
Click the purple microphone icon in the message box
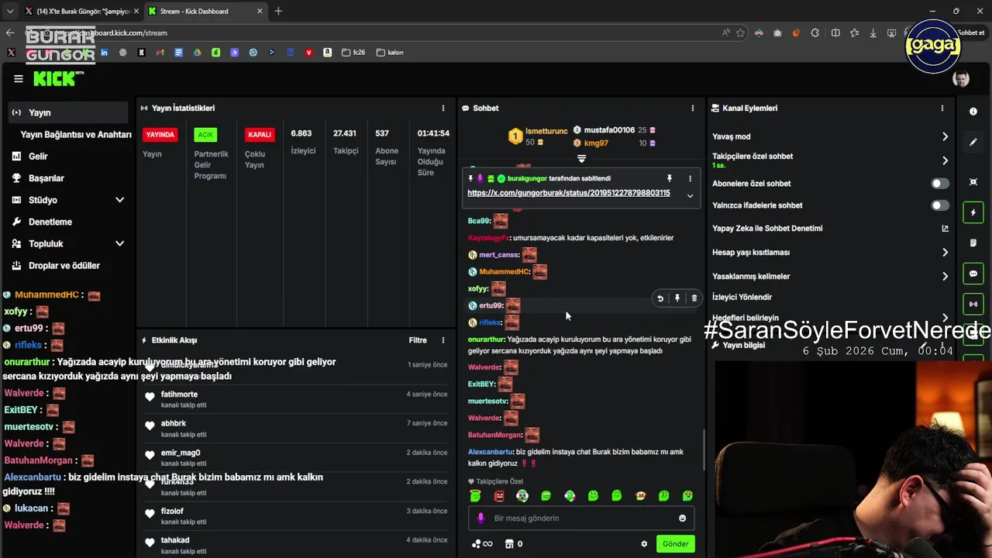click(481, 518)
